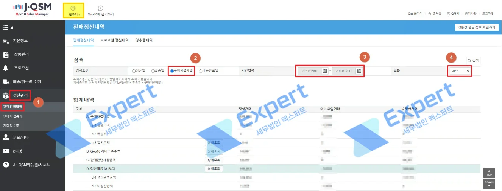Image resolution: width=502 pixels, height=191 pixels.
Task: Open the JPY currency dropdown
Action: click(460, 71)
